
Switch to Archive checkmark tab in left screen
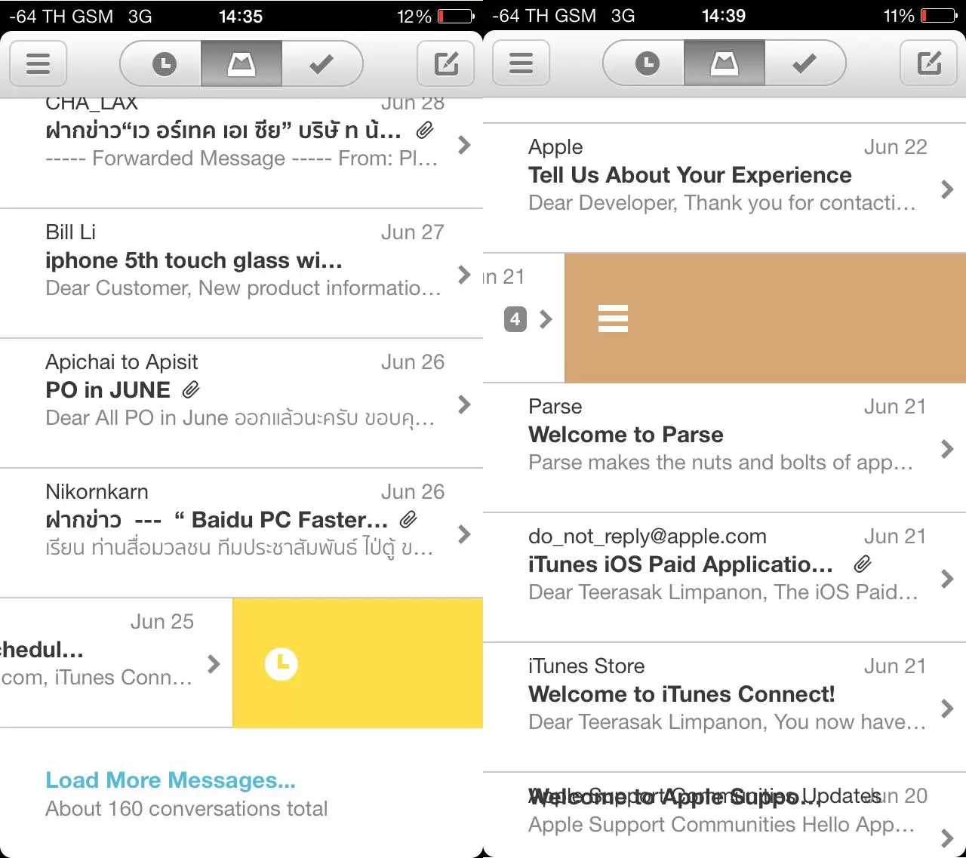click(x=322, y=63)
